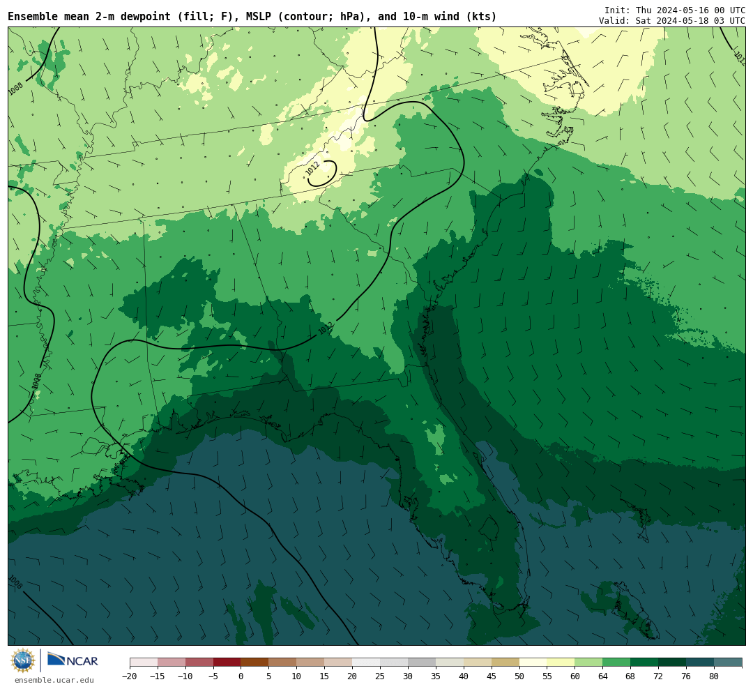Viewport: 753px width, 689px height.
Task: Select the colorbar swatch between -15 and -10
Action: pyautogui.click(x=172, y=662)
